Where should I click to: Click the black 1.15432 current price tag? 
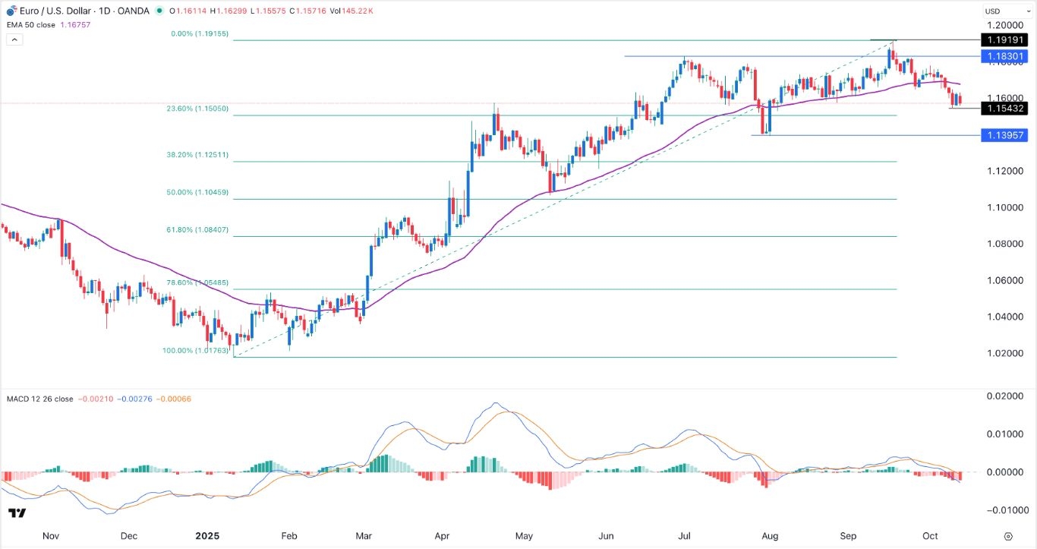(1005, 109)
